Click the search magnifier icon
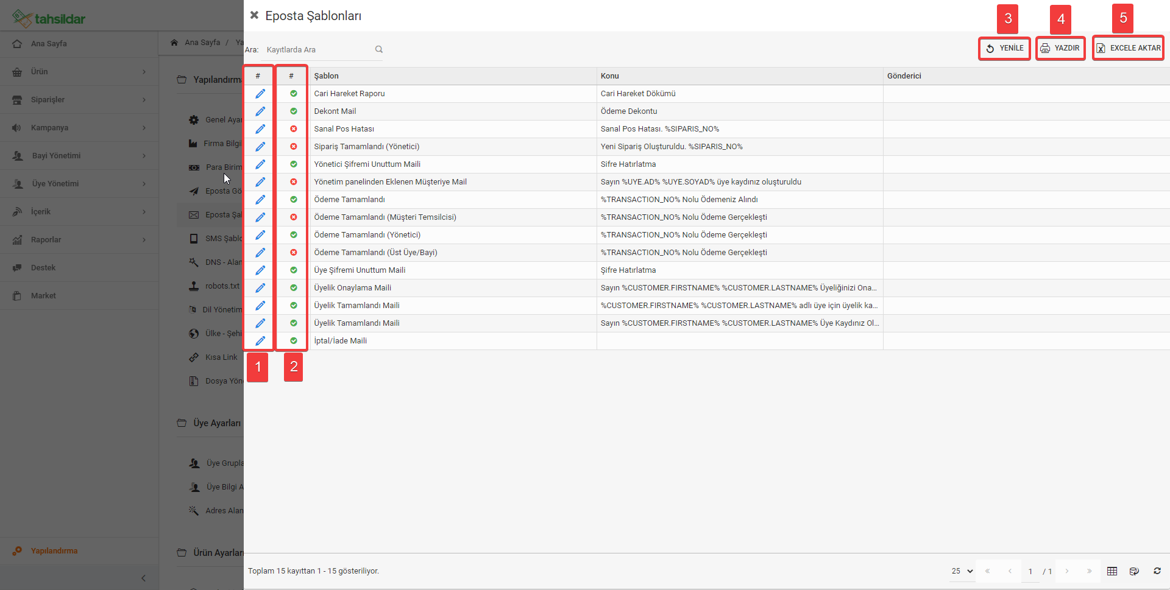 click(x=379, y=49)
